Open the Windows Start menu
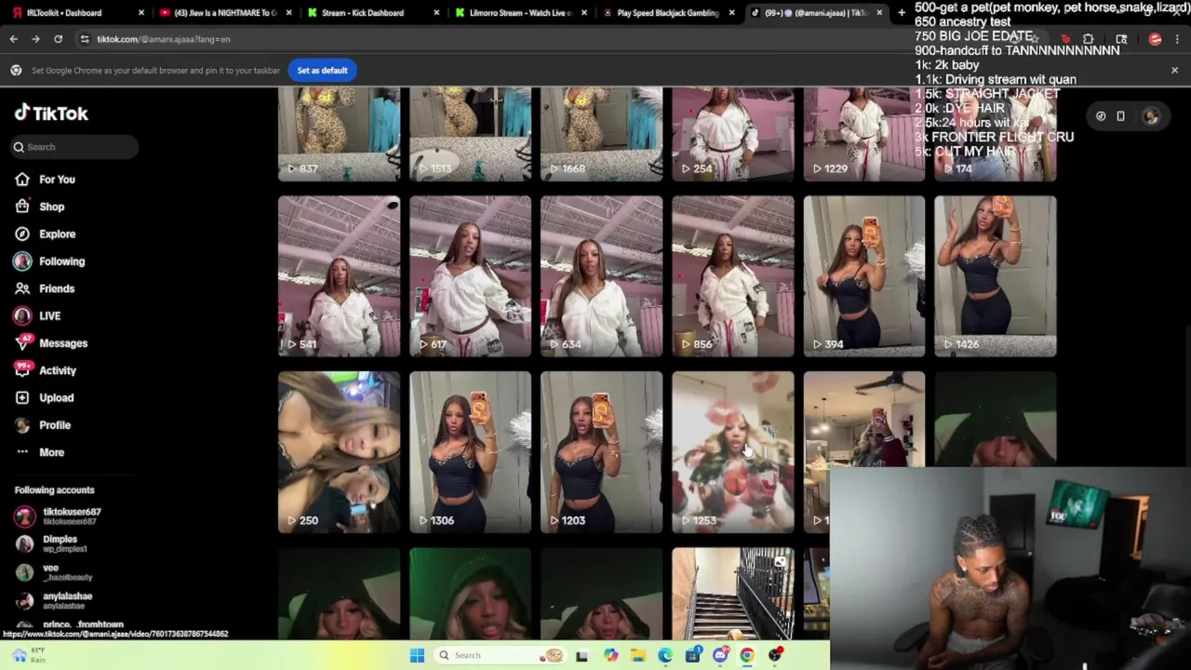1191x670 pixels. pos(417,655)
